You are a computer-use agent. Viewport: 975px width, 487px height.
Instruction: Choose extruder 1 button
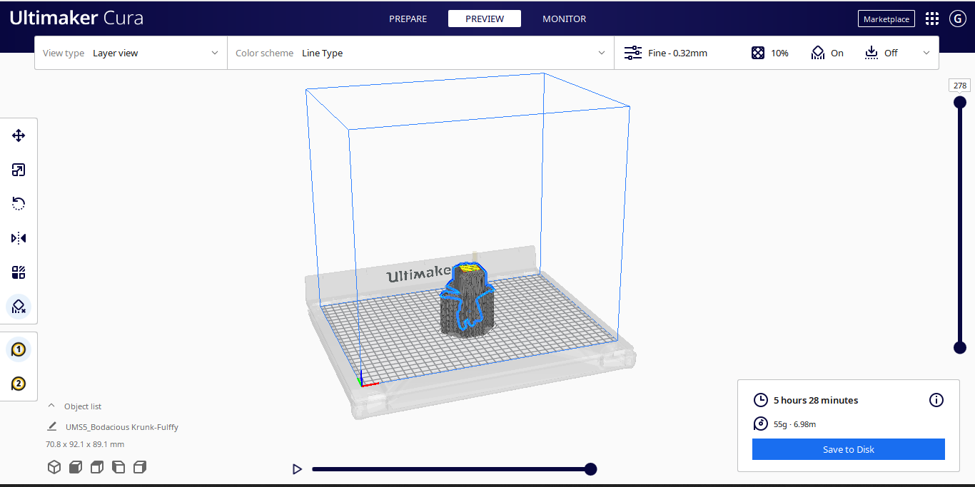point(19,349)
